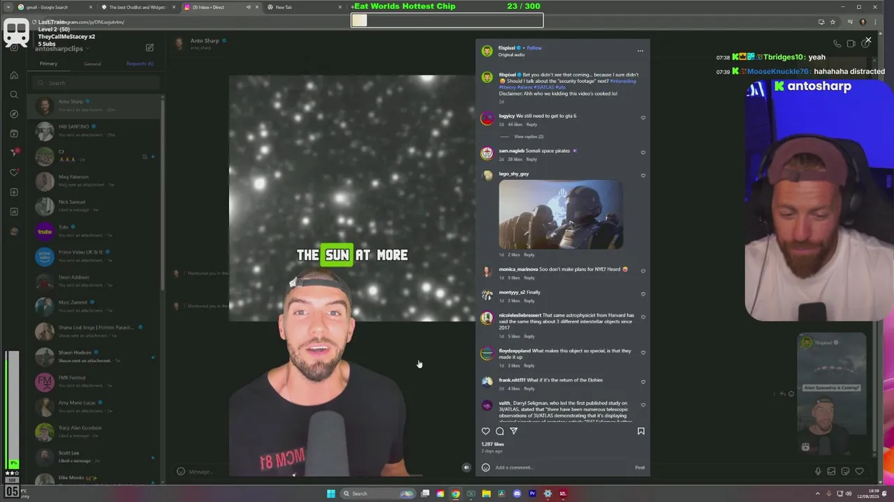Like sam.nagieb's comment
The image size is (894, 502).
[643, 153]
